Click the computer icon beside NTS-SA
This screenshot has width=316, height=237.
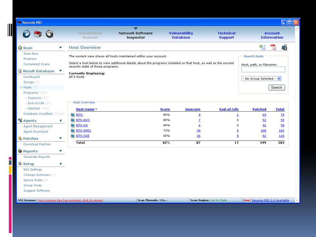pyautogui.click(x=73, y=125)
